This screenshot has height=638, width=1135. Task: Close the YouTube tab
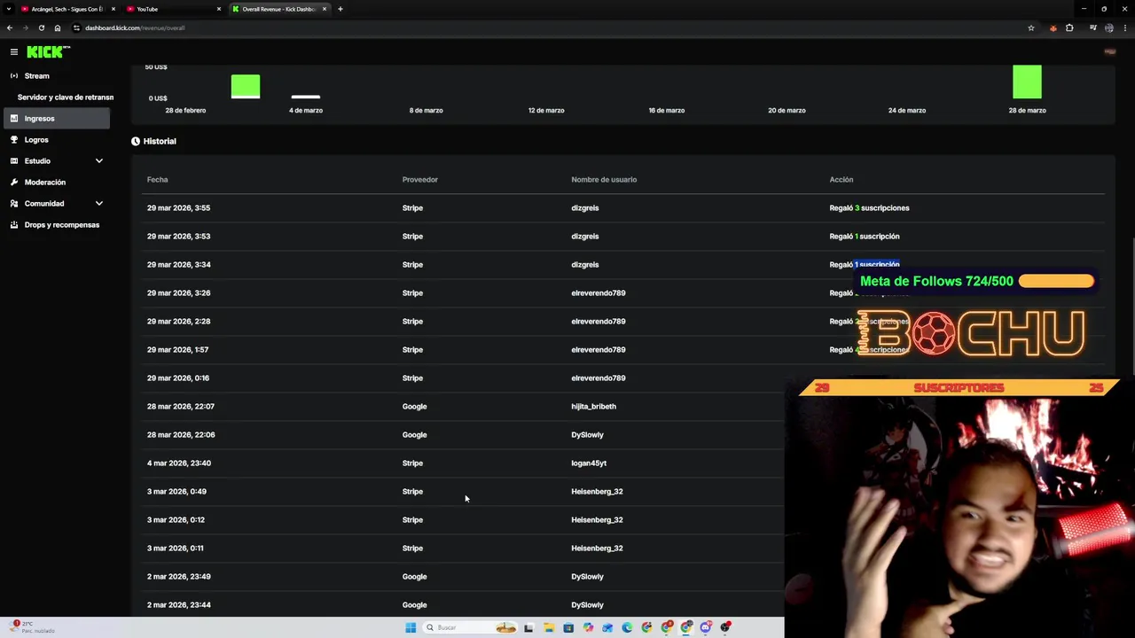tap(219, 9)
